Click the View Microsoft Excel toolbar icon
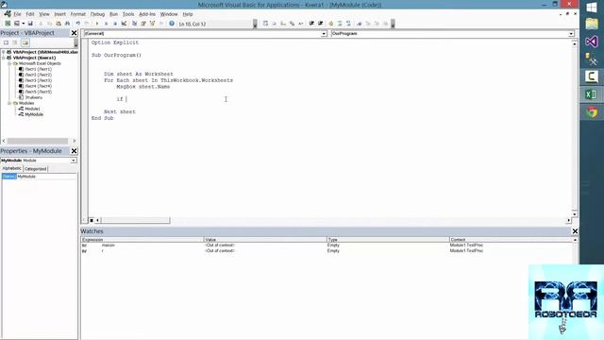The height and width of the screenshot is (340, 604). 8,24
